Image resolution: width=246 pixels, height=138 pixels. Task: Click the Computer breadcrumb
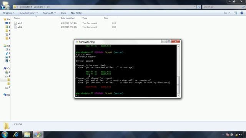[25, 7]
